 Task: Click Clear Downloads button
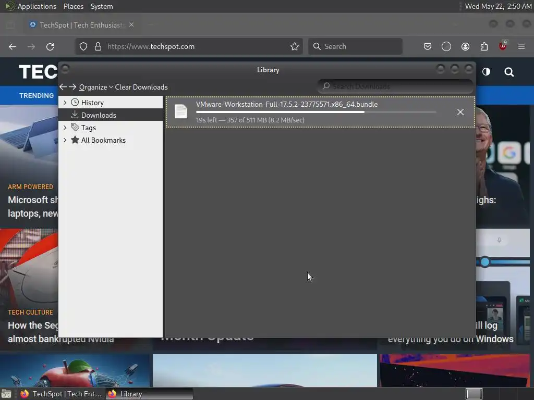pos(141,87)
